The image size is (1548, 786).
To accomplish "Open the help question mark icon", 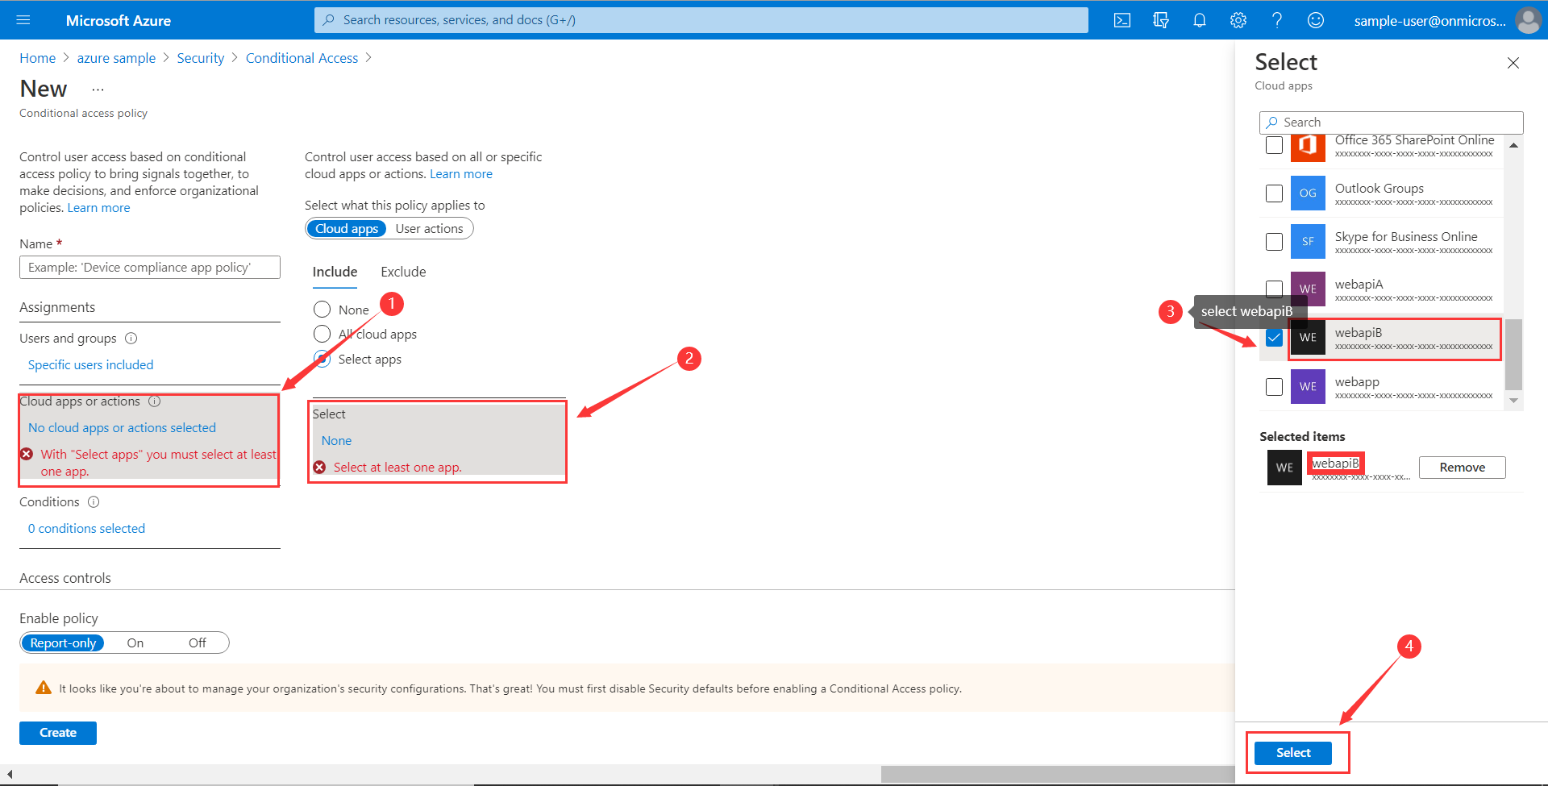I will (x=1276, y=20).
